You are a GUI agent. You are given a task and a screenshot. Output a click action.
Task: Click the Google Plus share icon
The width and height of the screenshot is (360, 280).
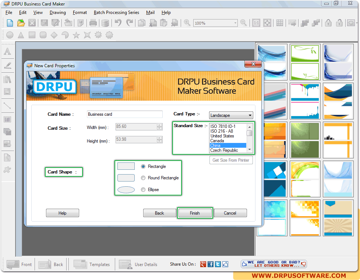click(203, 264)
